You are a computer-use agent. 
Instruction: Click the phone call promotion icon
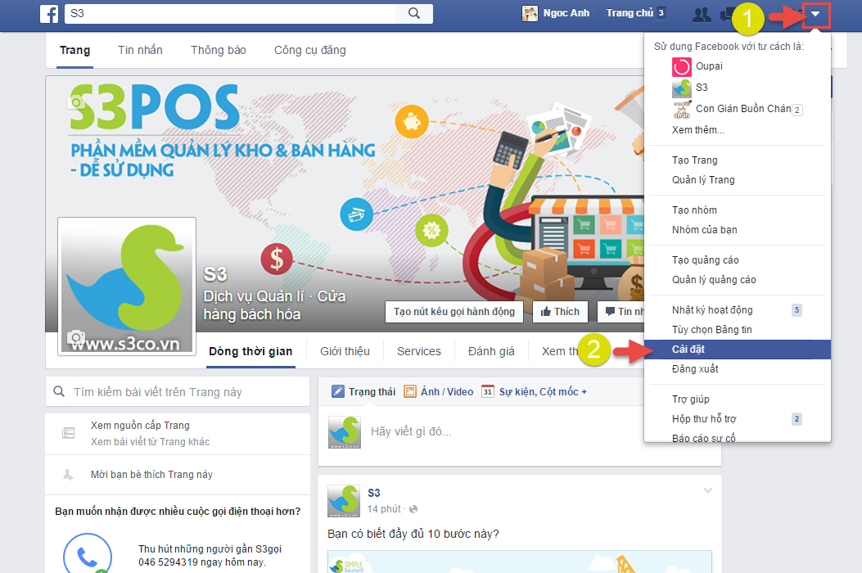[x=88, y=554]
